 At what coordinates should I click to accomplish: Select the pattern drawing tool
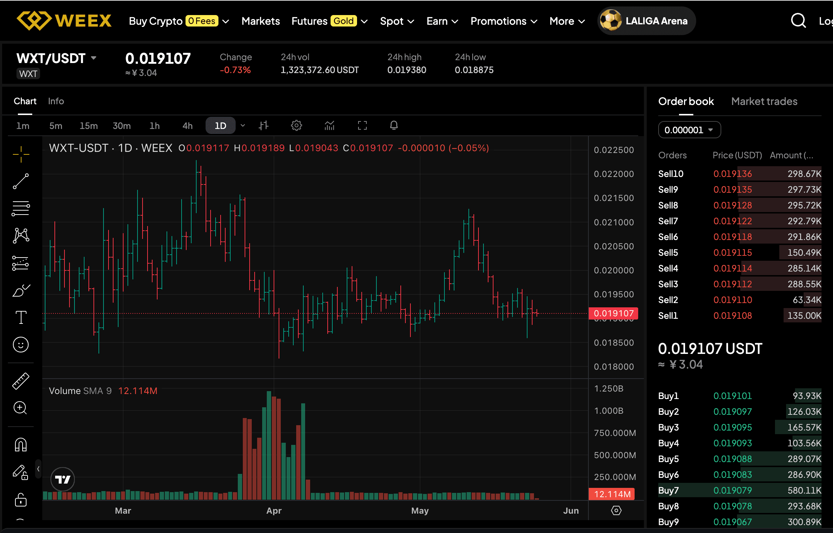click(x=21, y=235)
